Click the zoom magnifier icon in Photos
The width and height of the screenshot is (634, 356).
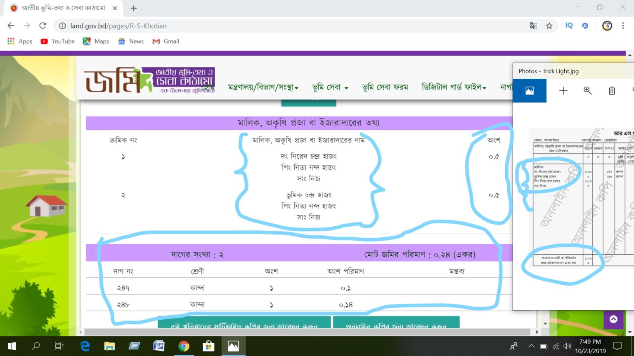pyautogui.click(x=587, y=91)
